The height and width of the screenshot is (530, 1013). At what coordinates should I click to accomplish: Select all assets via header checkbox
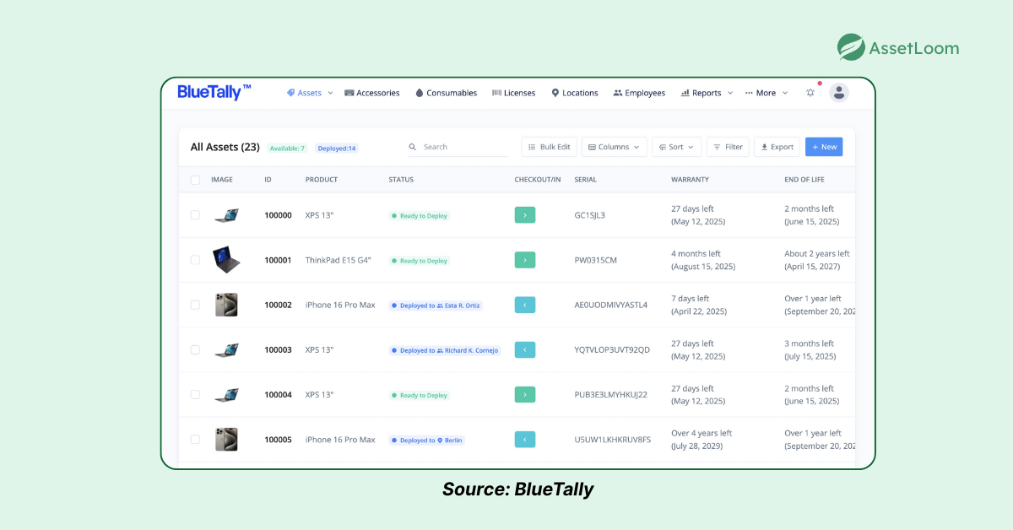tap(195, 179)
